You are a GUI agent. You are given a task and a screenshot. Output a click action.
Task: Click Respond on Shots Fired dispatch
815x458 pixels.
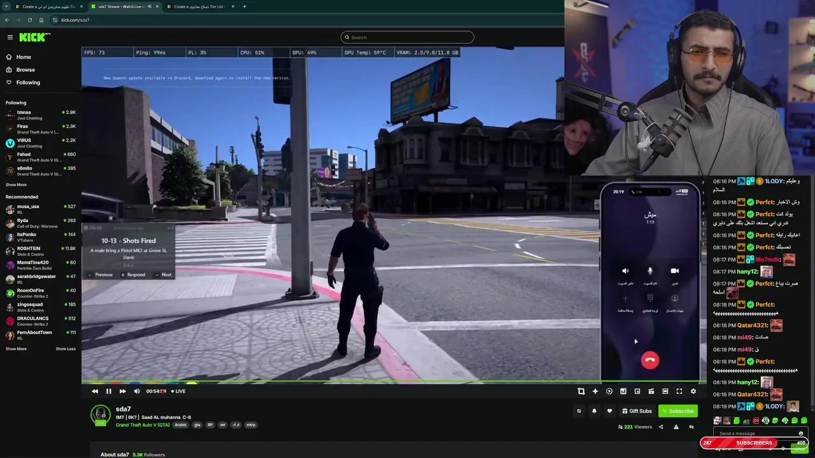pyautogui.click(x=133, y=275)
